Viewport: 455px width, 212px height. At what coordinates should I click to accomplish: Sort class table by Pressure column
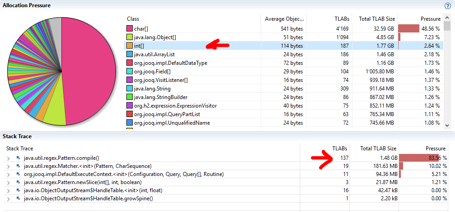point(420,19)
